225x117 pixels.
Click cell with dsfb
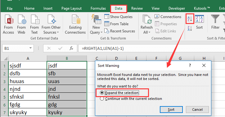28,73
